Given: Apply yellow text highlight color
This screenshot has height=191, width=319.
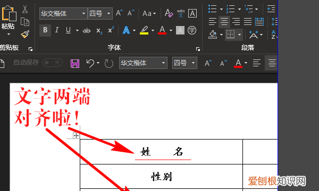Looking at the screenshot, I should pyautogui.click(x=144, y=30).
